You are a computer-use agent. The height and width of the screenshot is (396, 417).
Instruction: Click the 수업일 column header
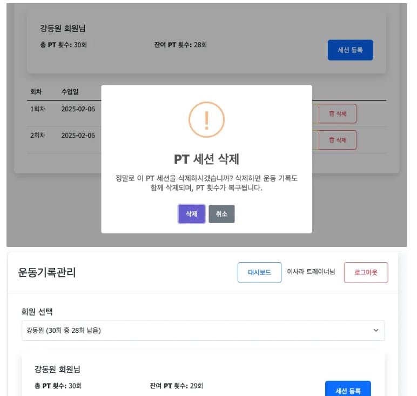(x=70, y=92)
